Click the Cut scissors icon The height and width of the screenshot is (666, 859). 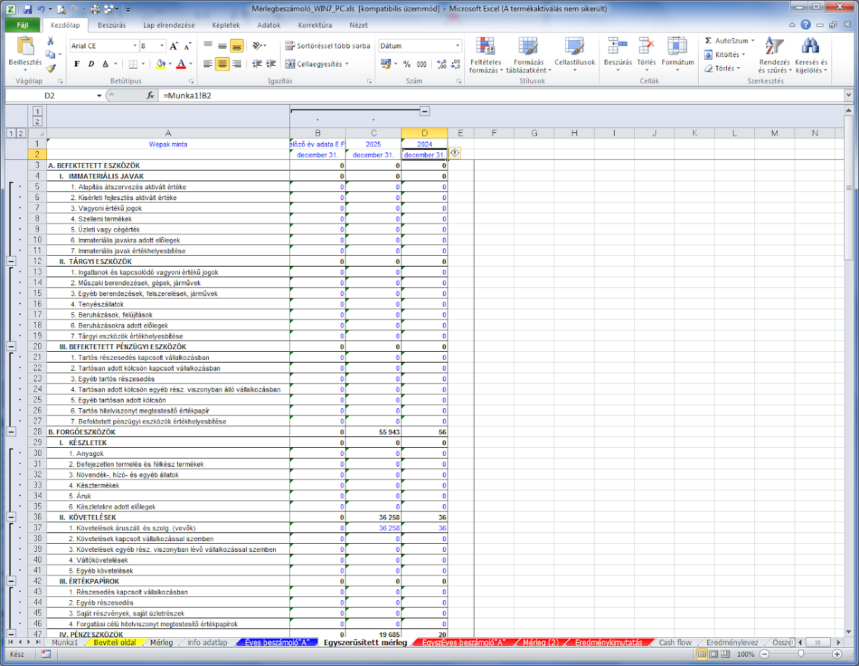50,42
